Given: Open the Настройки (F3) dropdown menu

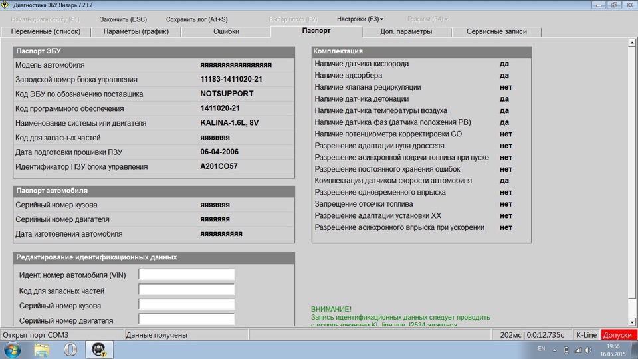Looking at the screenshot, I should [x=360, y=19].
